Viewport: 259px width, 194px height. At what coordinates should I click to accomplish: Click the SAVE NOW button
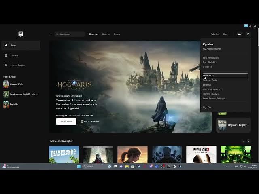(66, 122)
